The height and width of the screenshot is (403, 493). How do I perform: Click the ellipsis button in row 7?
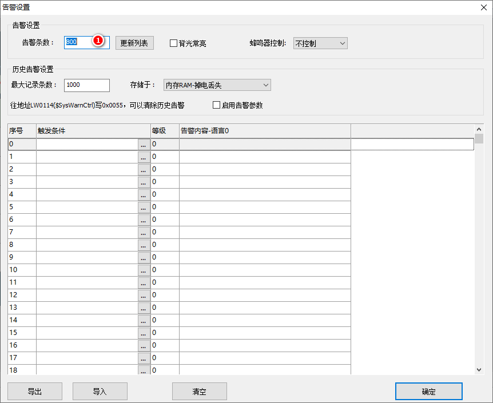[x=144, y=233]
